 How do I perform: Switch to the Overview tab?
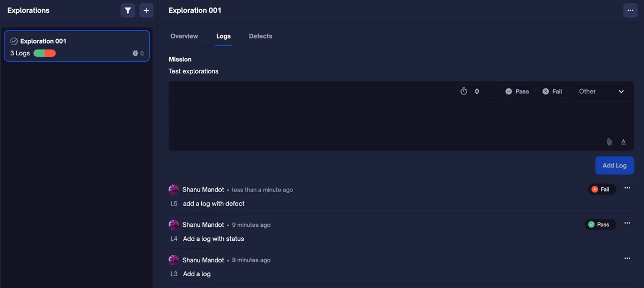184,36
